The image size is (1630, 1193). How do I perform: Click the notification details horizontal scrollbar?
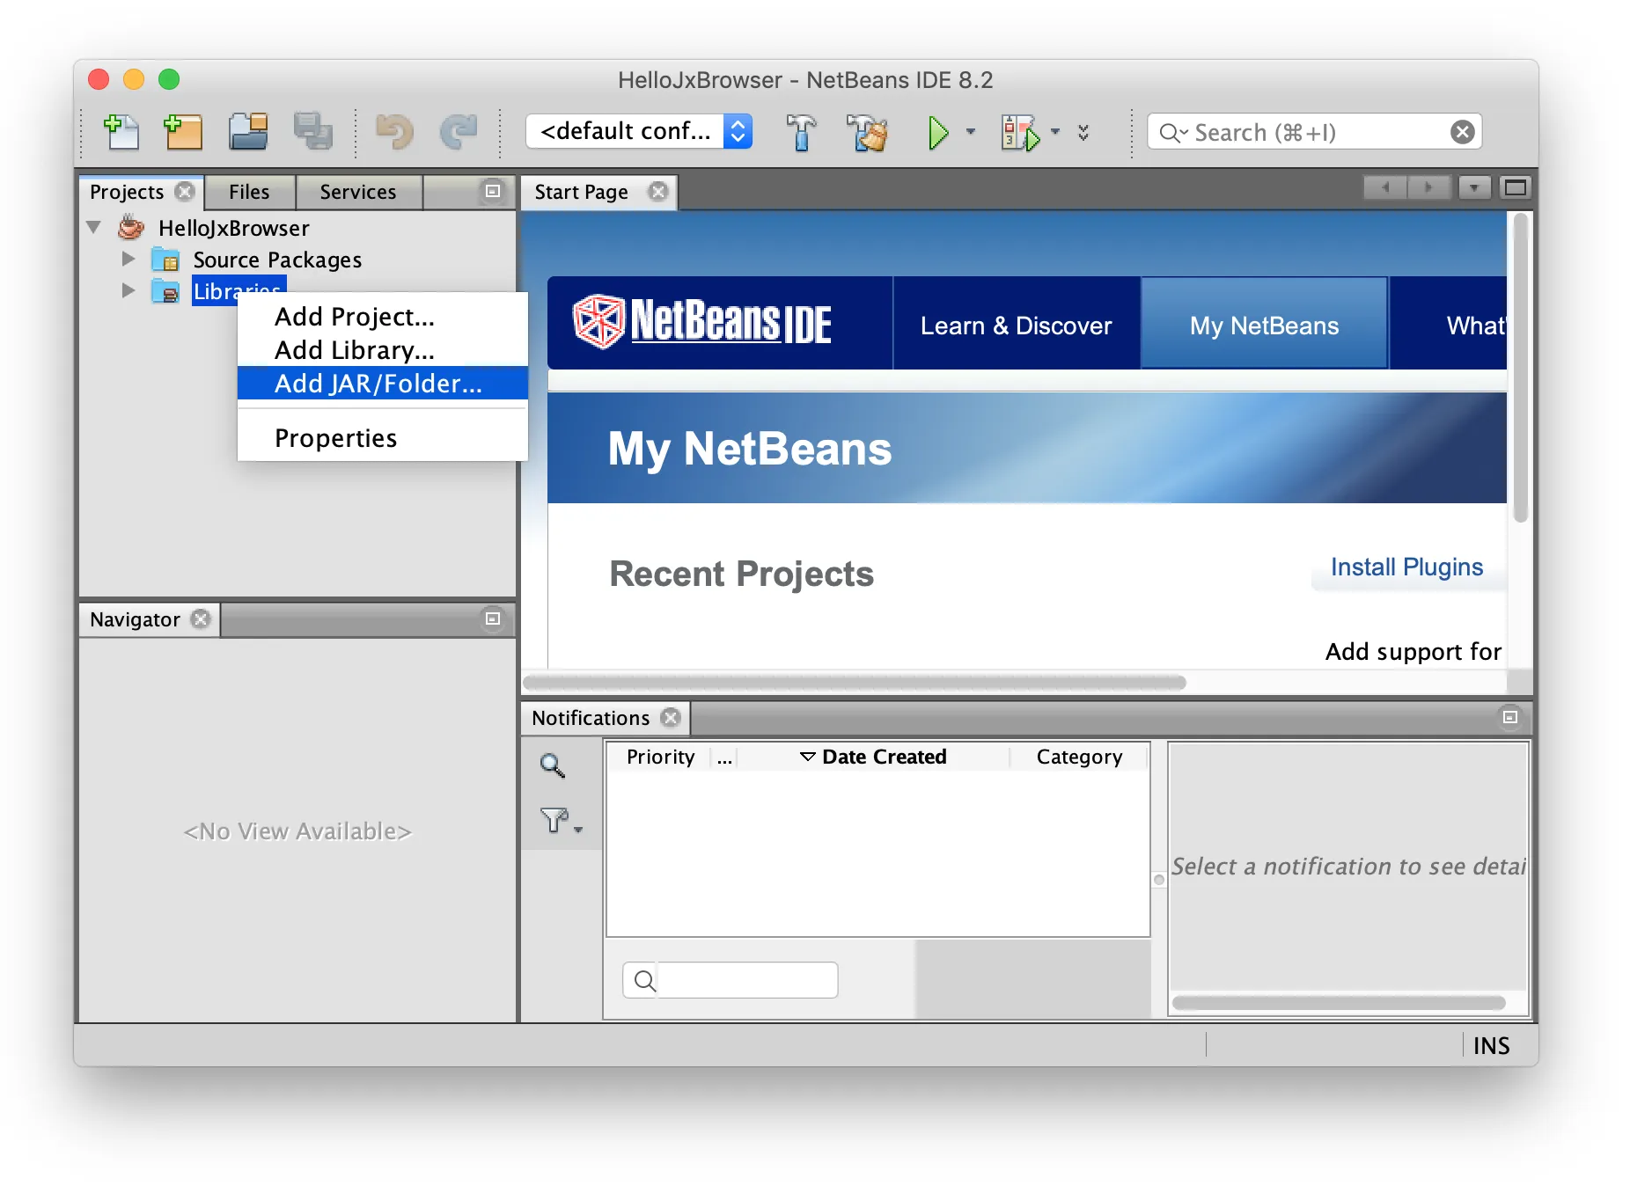(1339, 1002)
